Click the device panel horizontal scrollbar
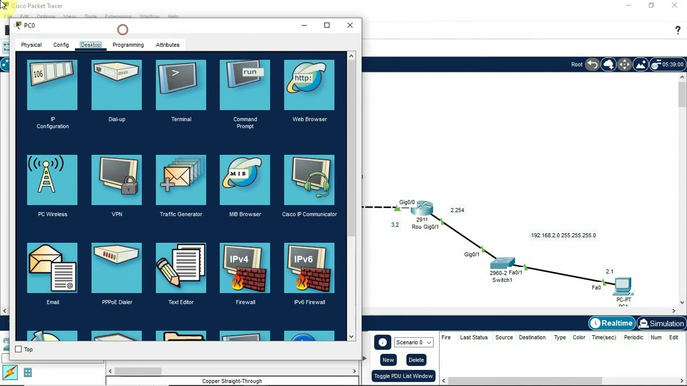687x386 pixels. [x=138, y=371]
